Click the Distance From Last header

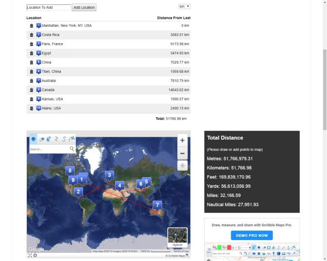tap(174, 18)
